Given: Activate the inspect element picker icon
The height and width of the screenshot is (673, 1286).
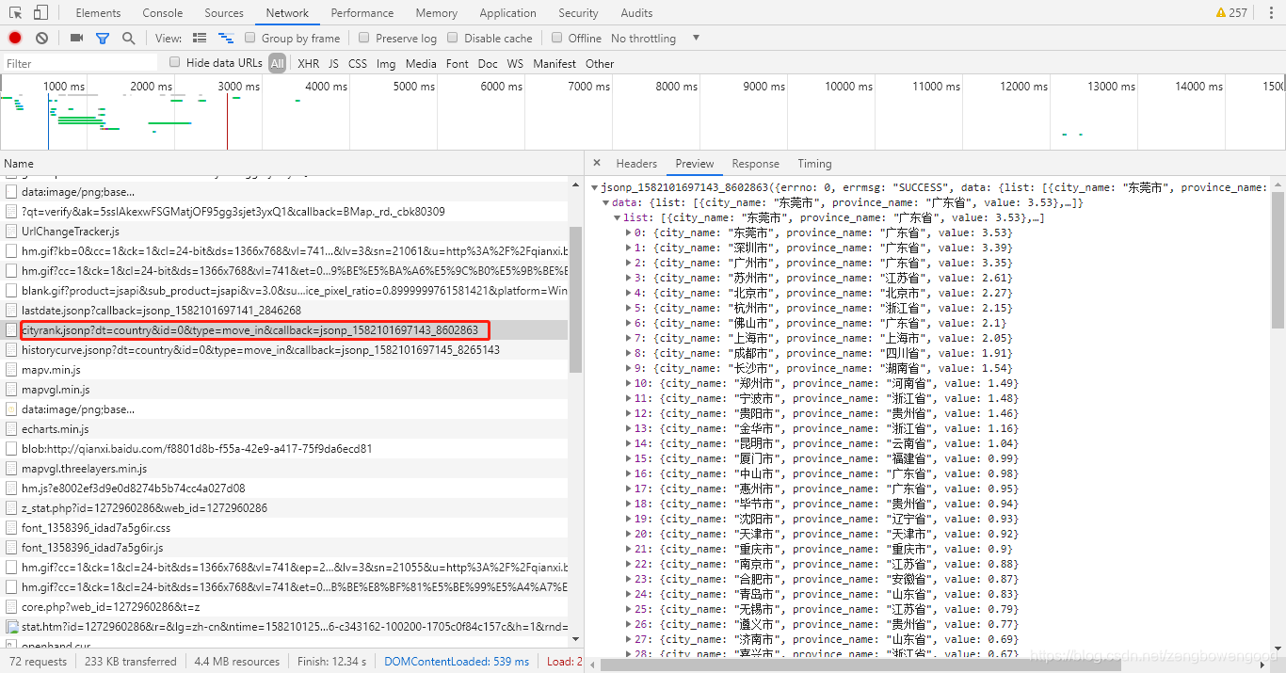Looking at the screenshot, I should [x=16, y=13].
